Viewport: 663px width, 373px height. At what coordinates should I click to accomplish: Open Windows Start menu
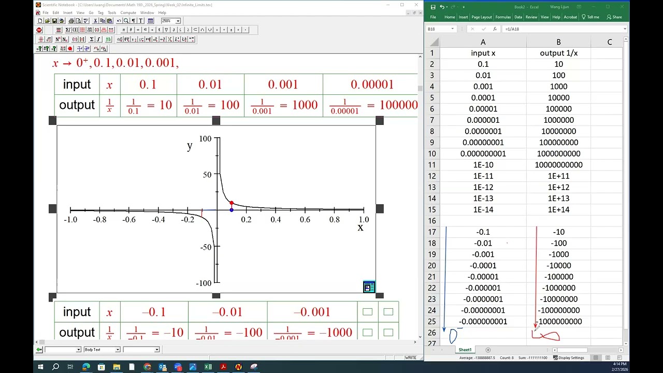40,367
